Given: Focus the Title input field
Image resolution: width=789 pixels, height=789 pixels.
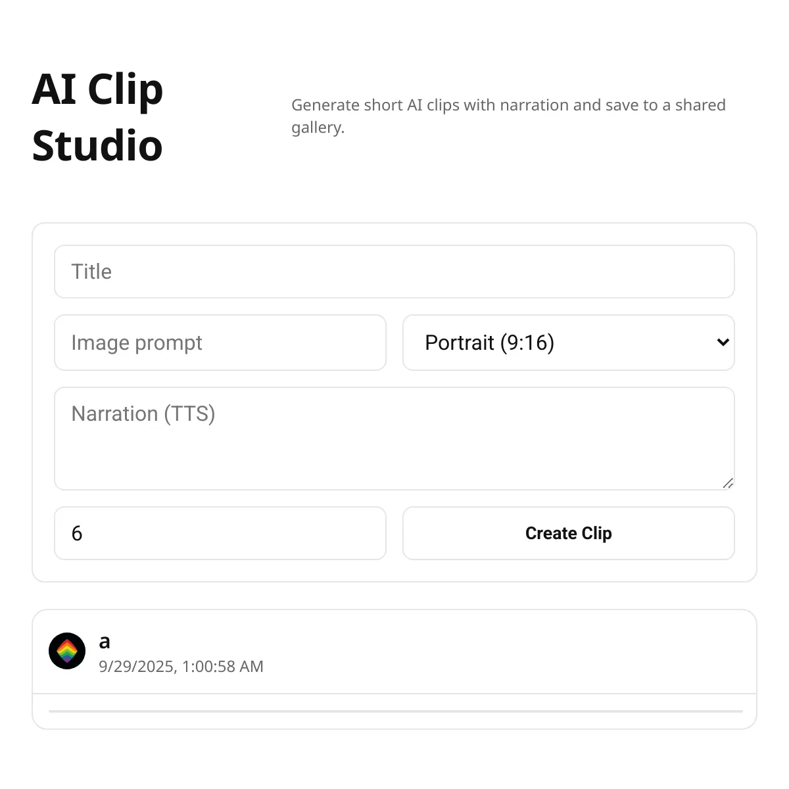Looking at the screenshot, I should pyautogui.click(x=394, y=272).
